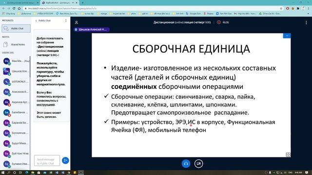Open the manga bookmarks folder
Screen dimensions: 312x175
tap(102, 14)
